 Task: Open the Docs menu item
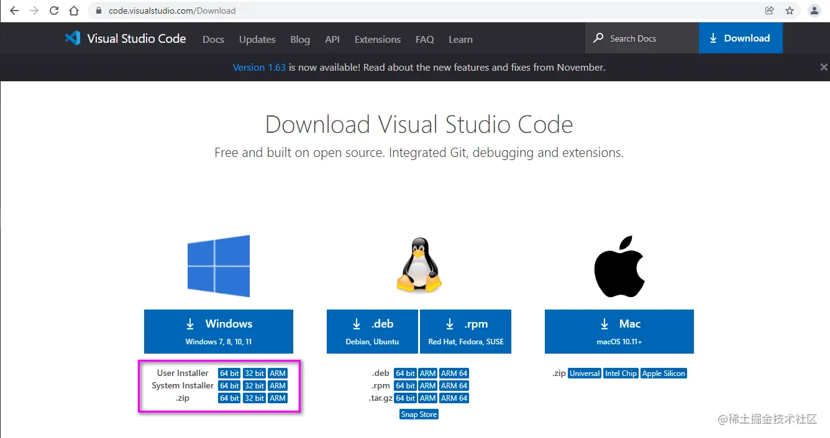coord(213,39)
